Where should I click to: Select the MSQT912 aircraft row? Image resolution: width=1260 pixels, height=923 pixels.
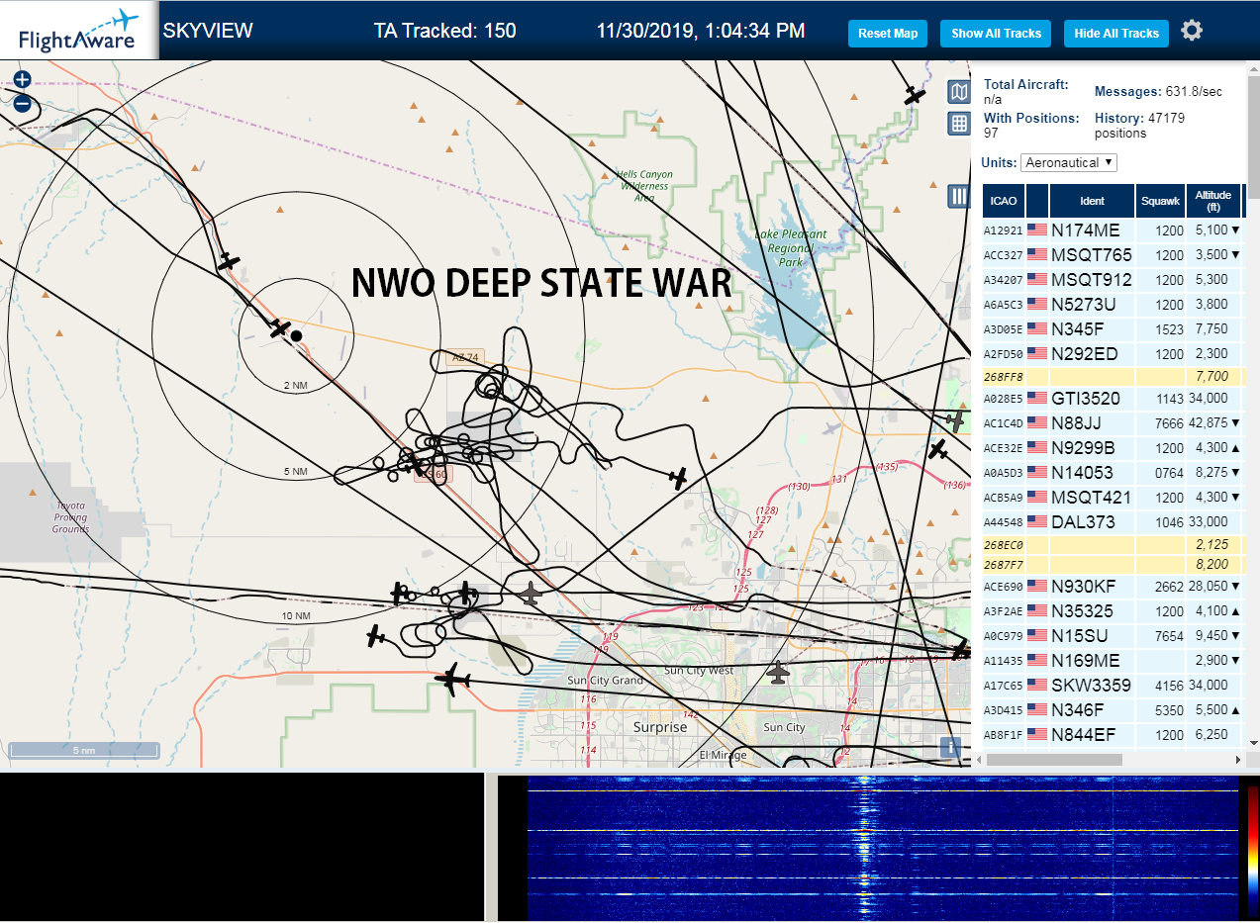(x=1114, y=280)
